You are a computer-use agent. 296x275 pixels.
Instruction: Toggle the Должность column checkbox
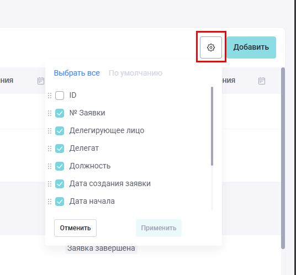60,166
